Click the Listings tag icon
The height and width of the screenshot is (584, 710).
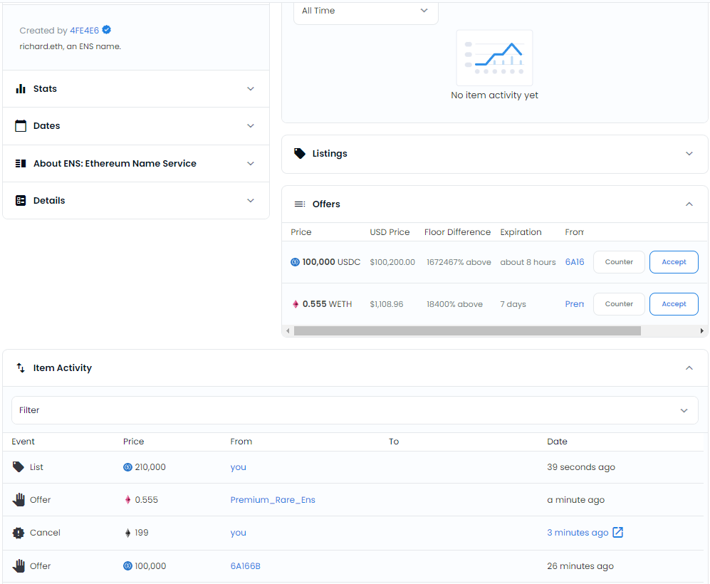300,153
